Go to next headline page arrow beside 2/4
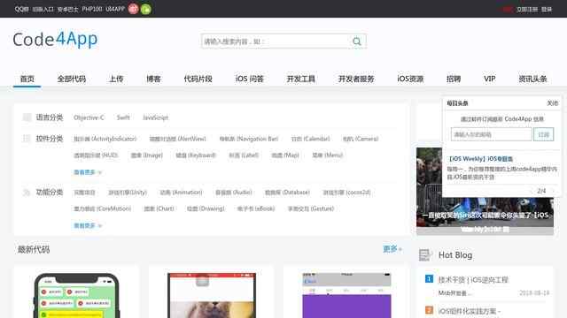Image resolution: width=567 pixels, height=318 pixels. point(552,191)
